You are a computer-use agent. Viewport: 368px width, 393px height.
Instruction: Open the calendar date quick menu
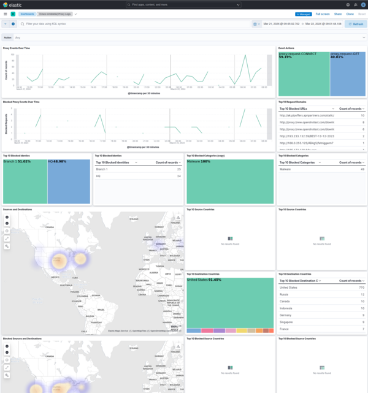[x=256, y=24]
